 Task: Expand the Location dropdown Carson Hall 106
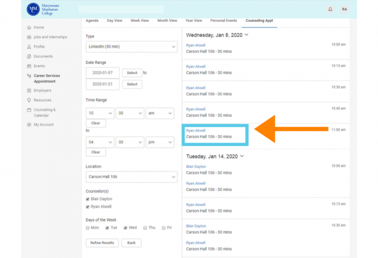pos(131,177)
